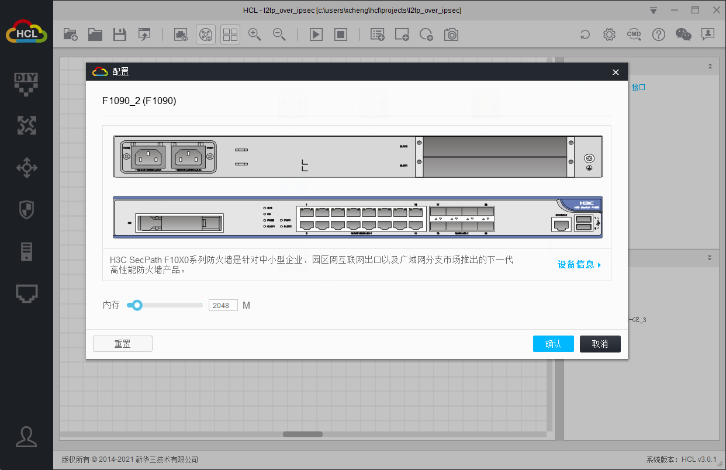The width and height of the screenshot is (726, 470).
Task: Click the add ellipse shape icon
Action: [x=427, y=34]
